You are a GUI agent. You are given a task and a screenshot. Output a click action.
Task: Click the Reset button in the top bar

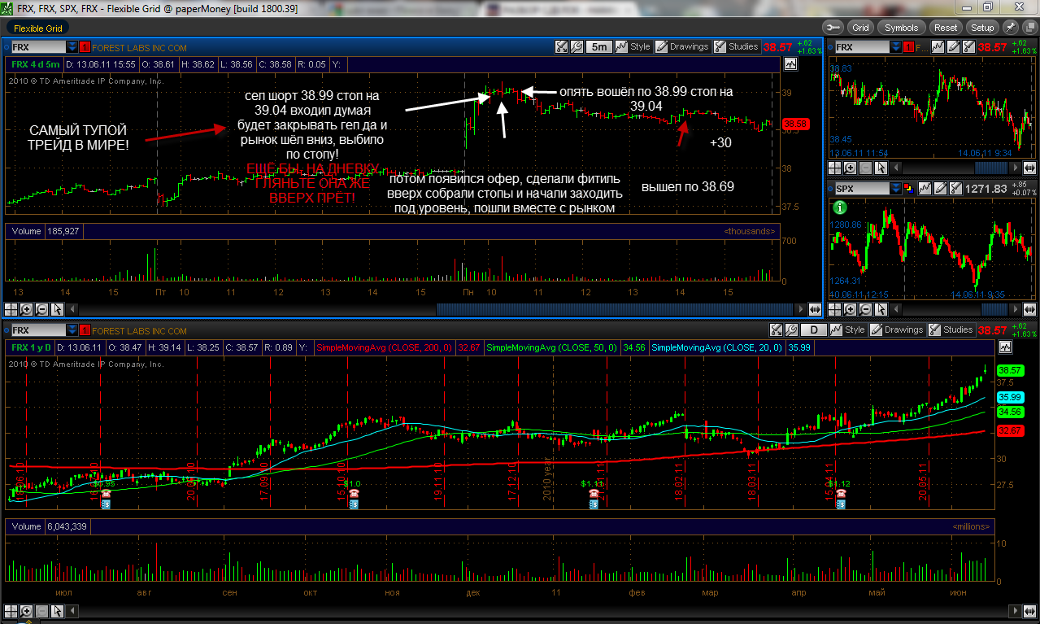[946, 28]
